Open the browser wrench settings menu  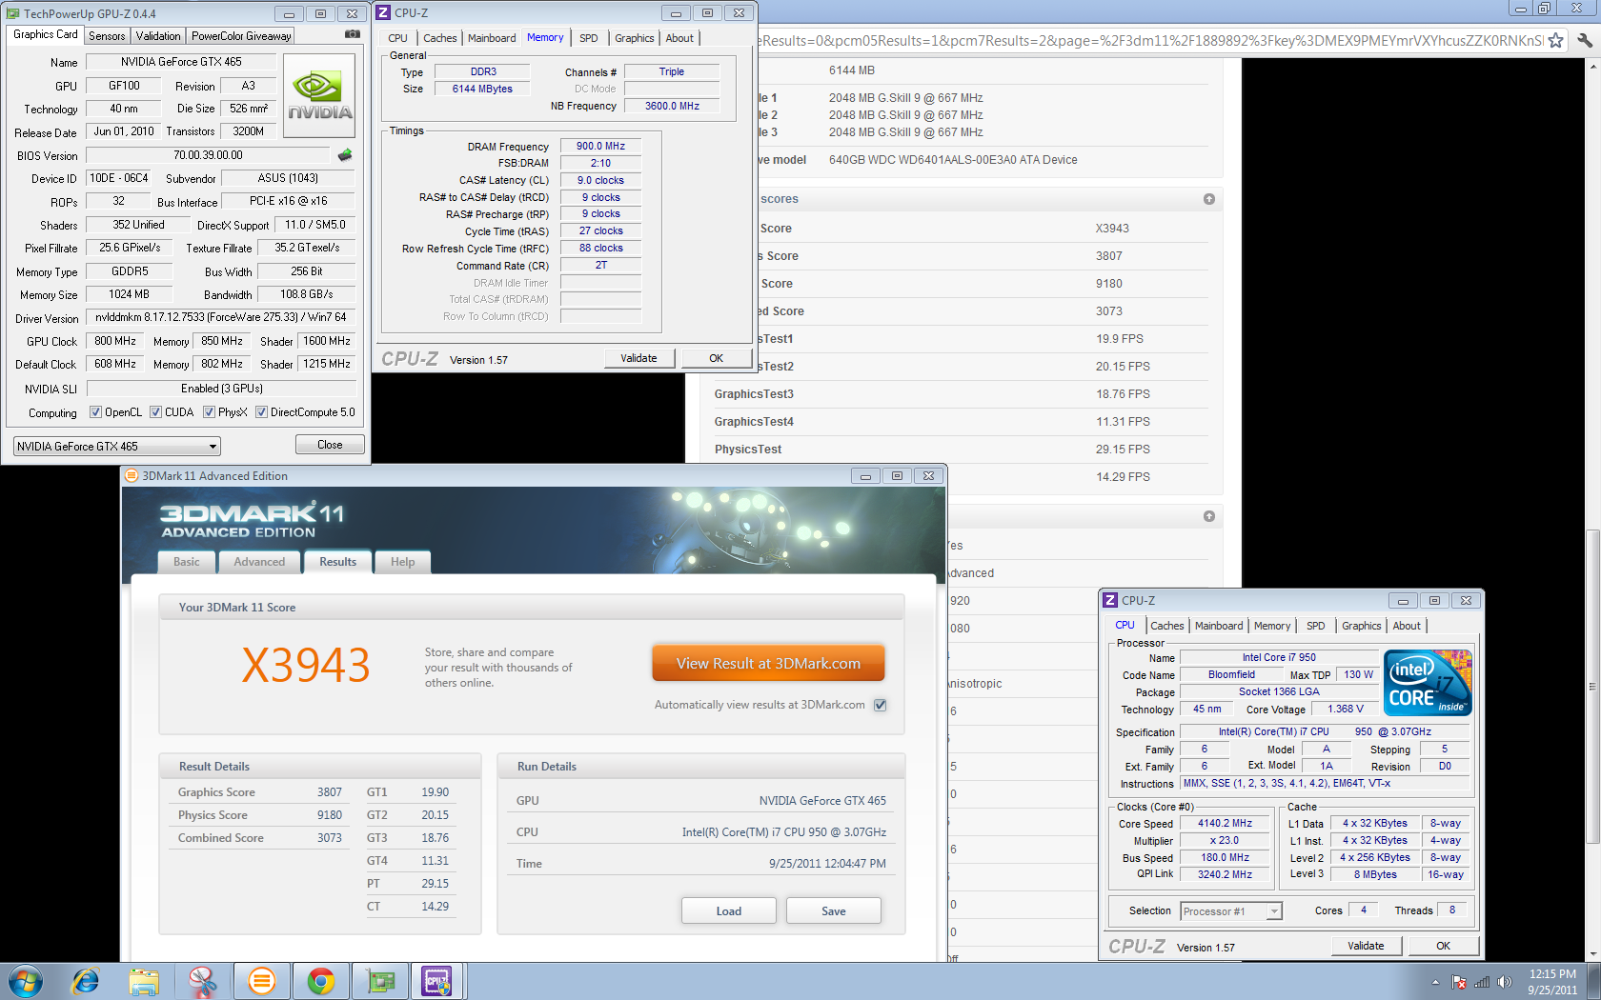coord(1585,40)
